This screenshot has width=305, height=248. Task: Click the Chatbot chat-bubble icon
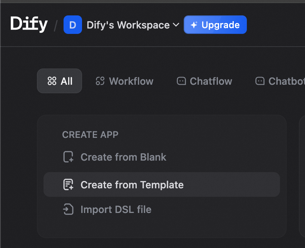260,81
